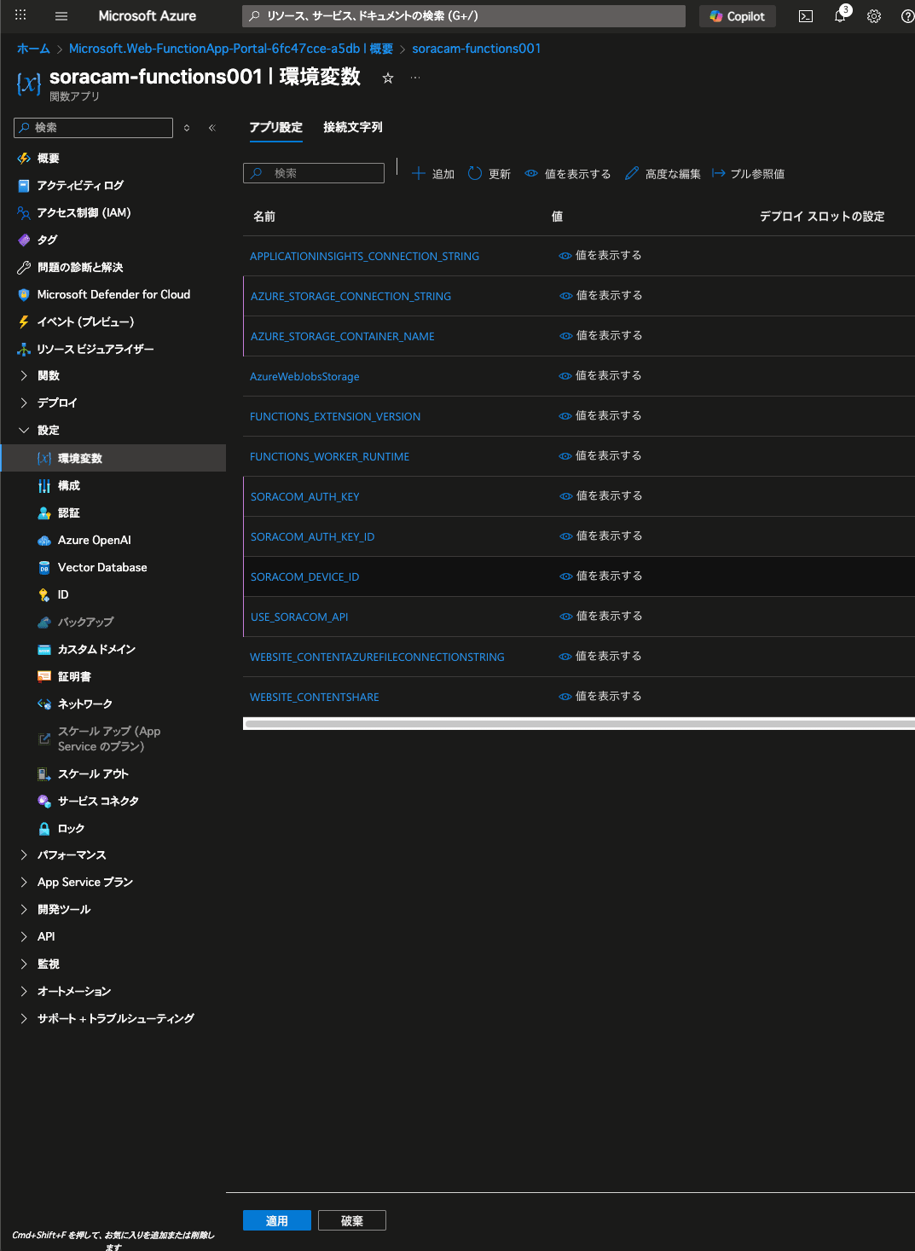This screenshot has height=1251, width=915.
Task: Open 概要 in the sidebar
Action: tap(48, 159)
